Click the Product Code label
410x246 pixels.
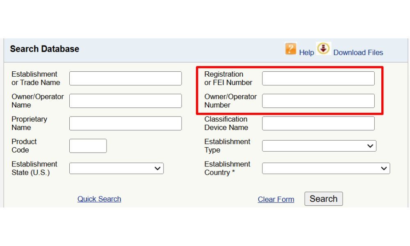click(x=24, y=146)
